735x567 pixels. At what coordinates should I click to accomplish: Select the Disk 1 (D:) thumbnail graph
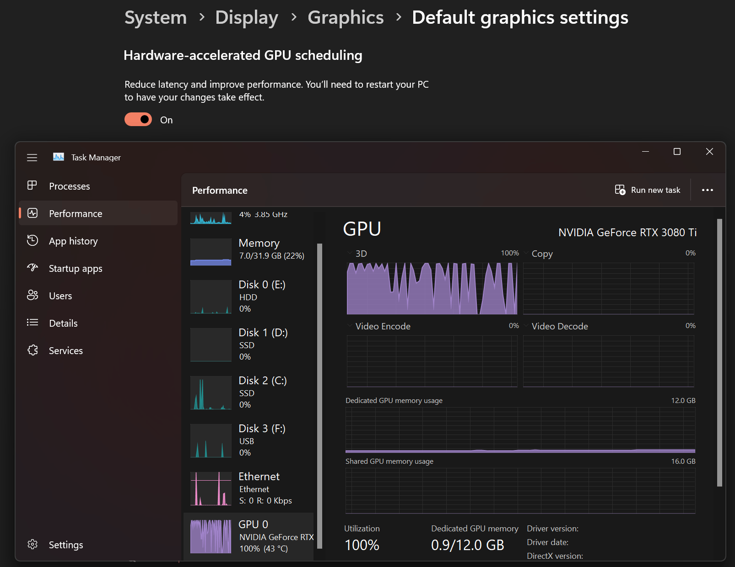point(211,345)
